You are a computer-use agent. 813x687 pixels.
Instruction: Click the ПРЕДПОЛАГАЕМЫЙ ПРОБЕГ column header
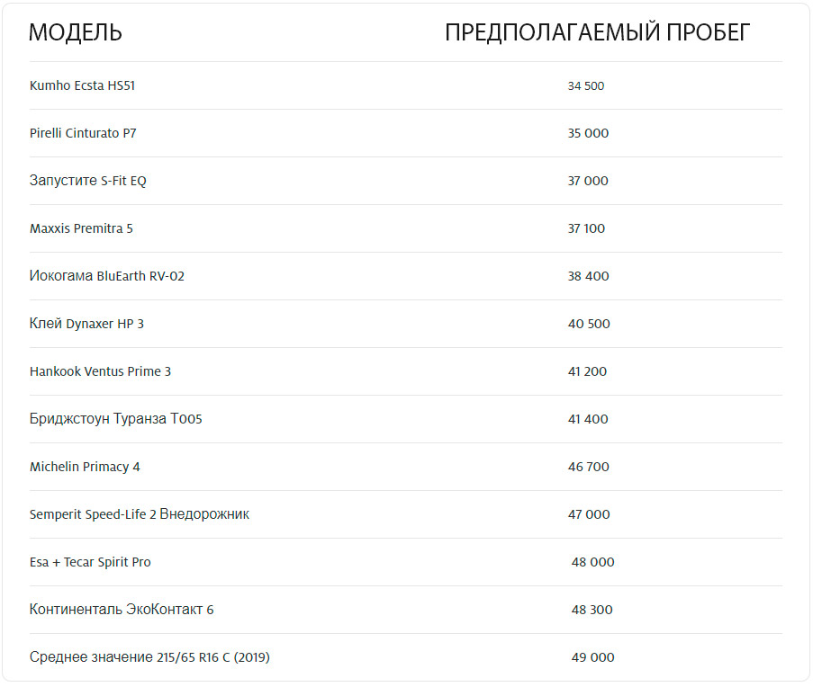pos(597,33)
